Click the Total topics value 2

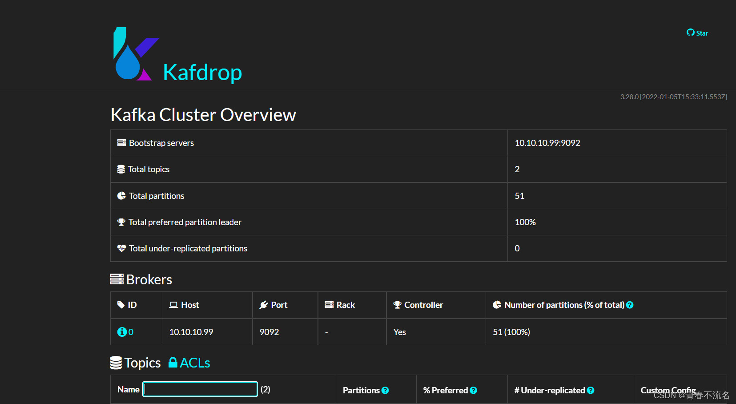[x=517, y=169]
